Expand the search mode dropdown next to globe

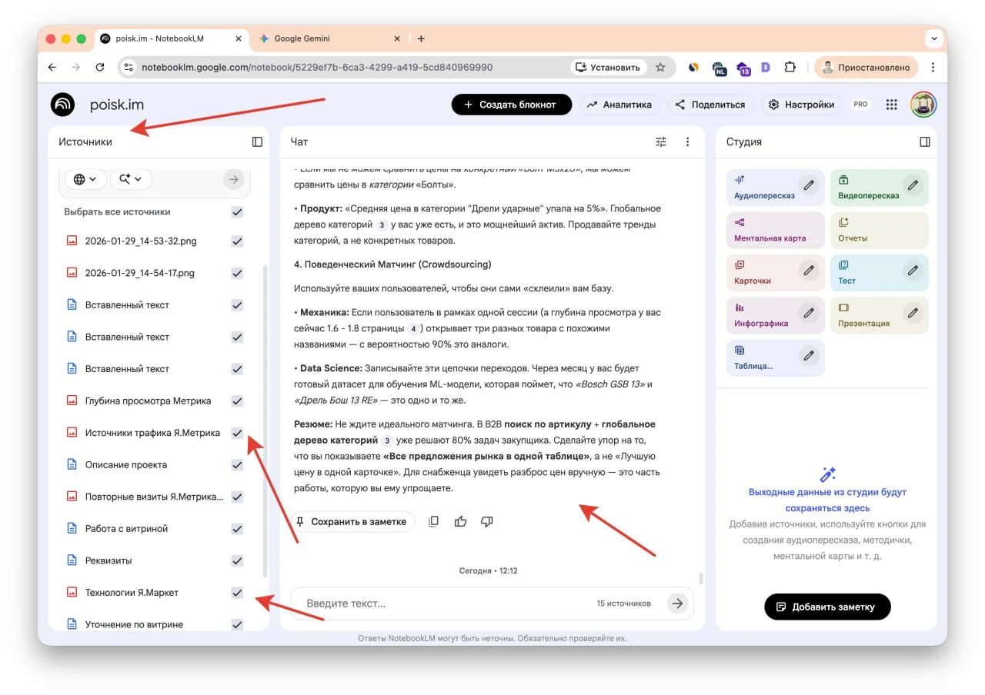pos(131,179)
